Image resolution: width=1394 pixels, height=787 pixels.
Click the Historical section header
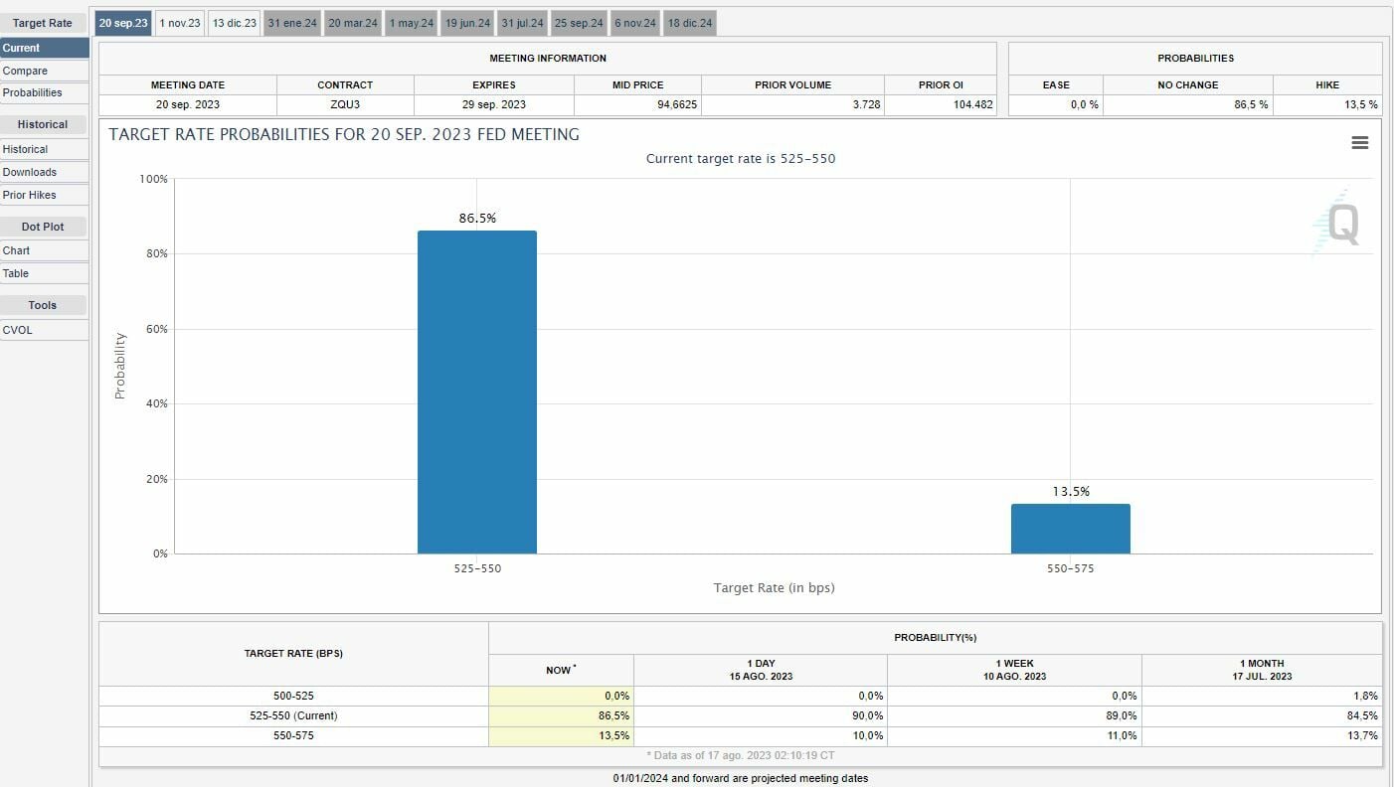pos(43,124)
